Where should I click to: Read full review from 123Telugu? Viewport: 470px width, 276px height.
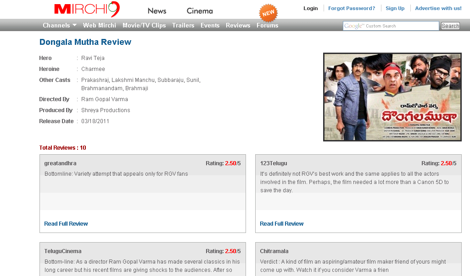281,224
